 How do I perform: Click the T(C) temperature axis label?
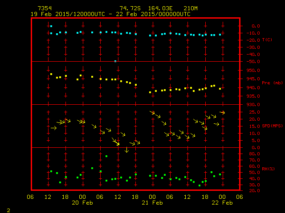click(x=267, y=40)
